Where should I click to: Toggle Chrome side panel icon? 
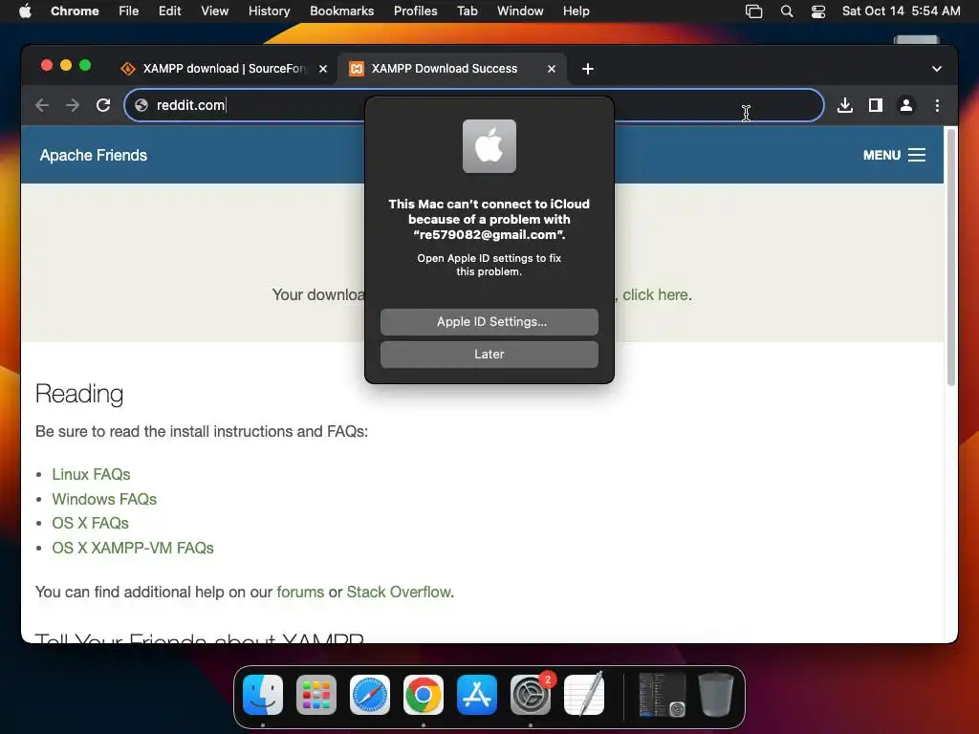pyautogui.click(x=876, y=105)
